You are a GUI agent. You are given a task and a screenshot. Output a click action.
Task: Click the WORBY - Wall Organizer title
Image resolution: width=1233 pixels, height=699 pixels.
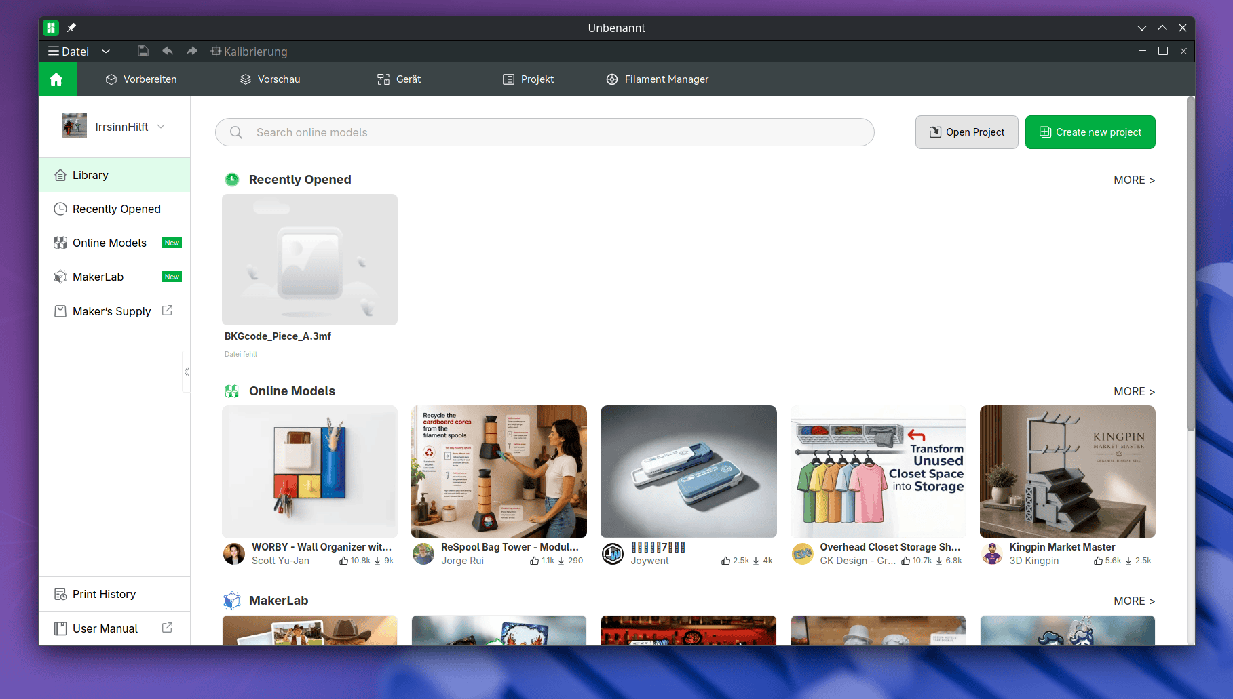pyautogui.click(x=322, y=547)
